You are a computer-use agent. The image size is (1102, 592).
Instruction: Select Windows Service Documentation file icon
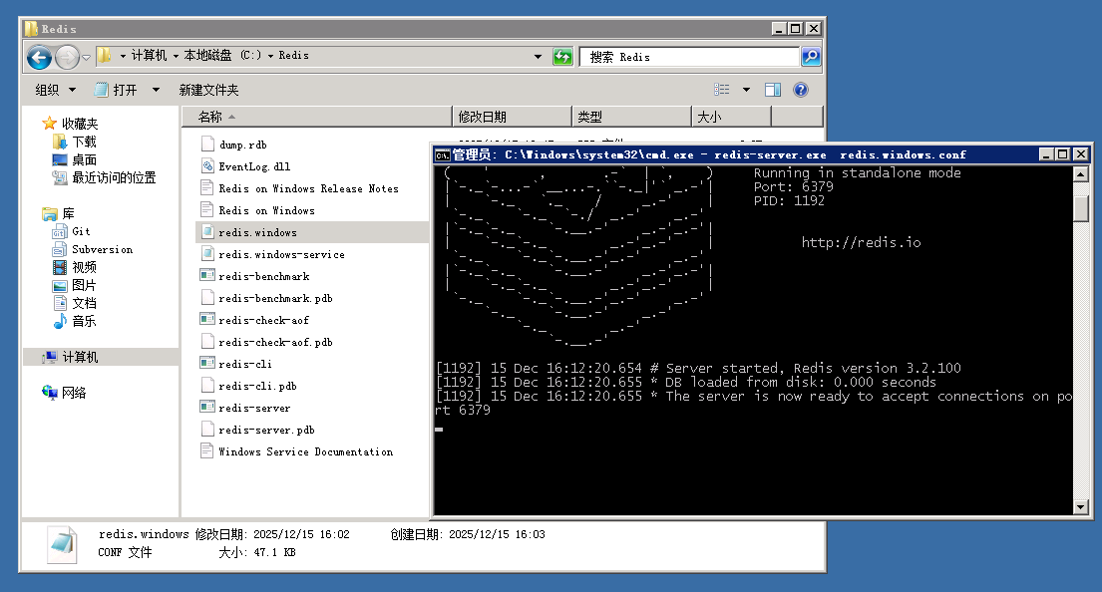pyautogui.click(x=207, y=450)
